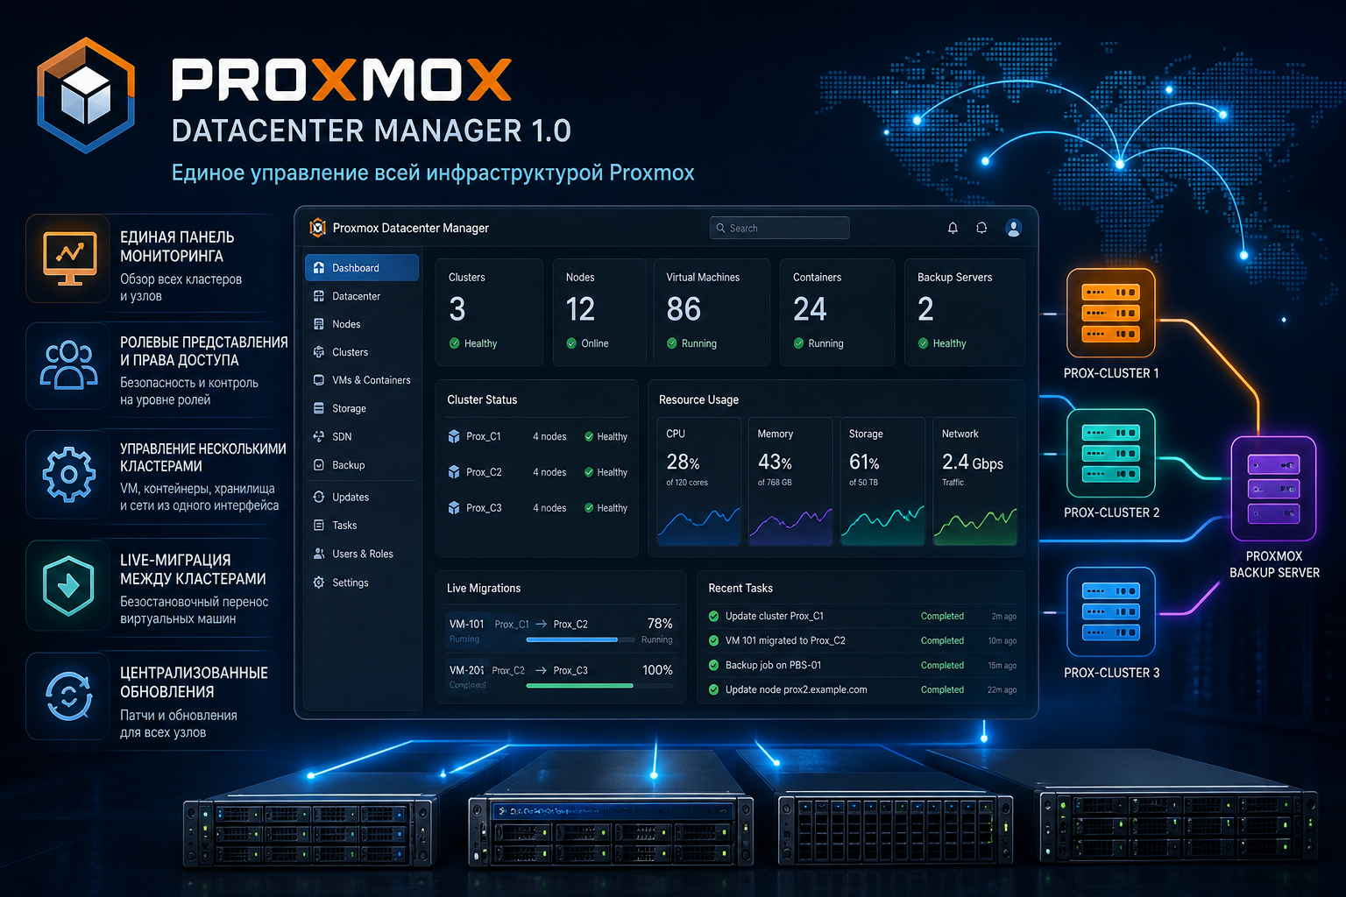The height and width of the screenshot is (897, 1346).
Task: Click the green 100% progress bar for Prox_C2 to Prox_C3
Action: pyautogui.click(x=579, y=686)
